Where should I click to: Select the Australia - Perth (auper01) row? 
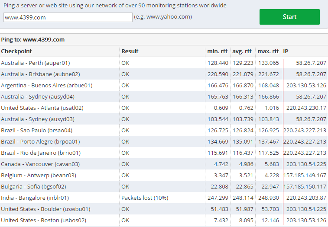(x=164, y=63)
